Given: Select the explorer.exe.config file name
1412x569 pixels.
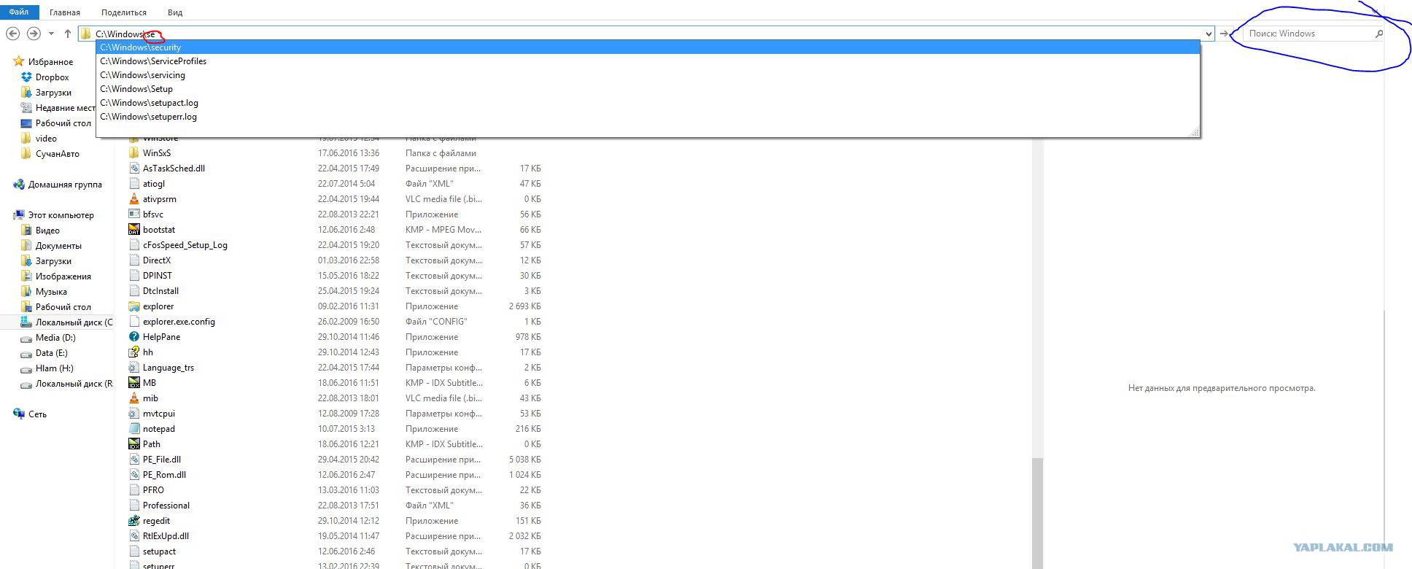Looking at the screenshot, I should click(x=179, y=322).
